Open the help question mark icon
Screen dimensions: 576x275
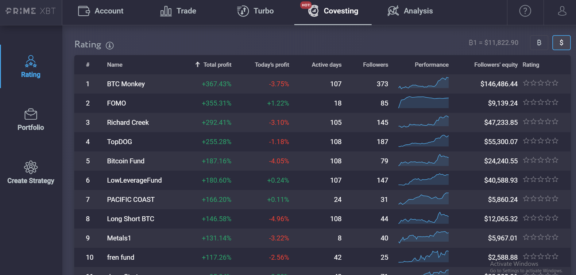(x=525, y=11)
